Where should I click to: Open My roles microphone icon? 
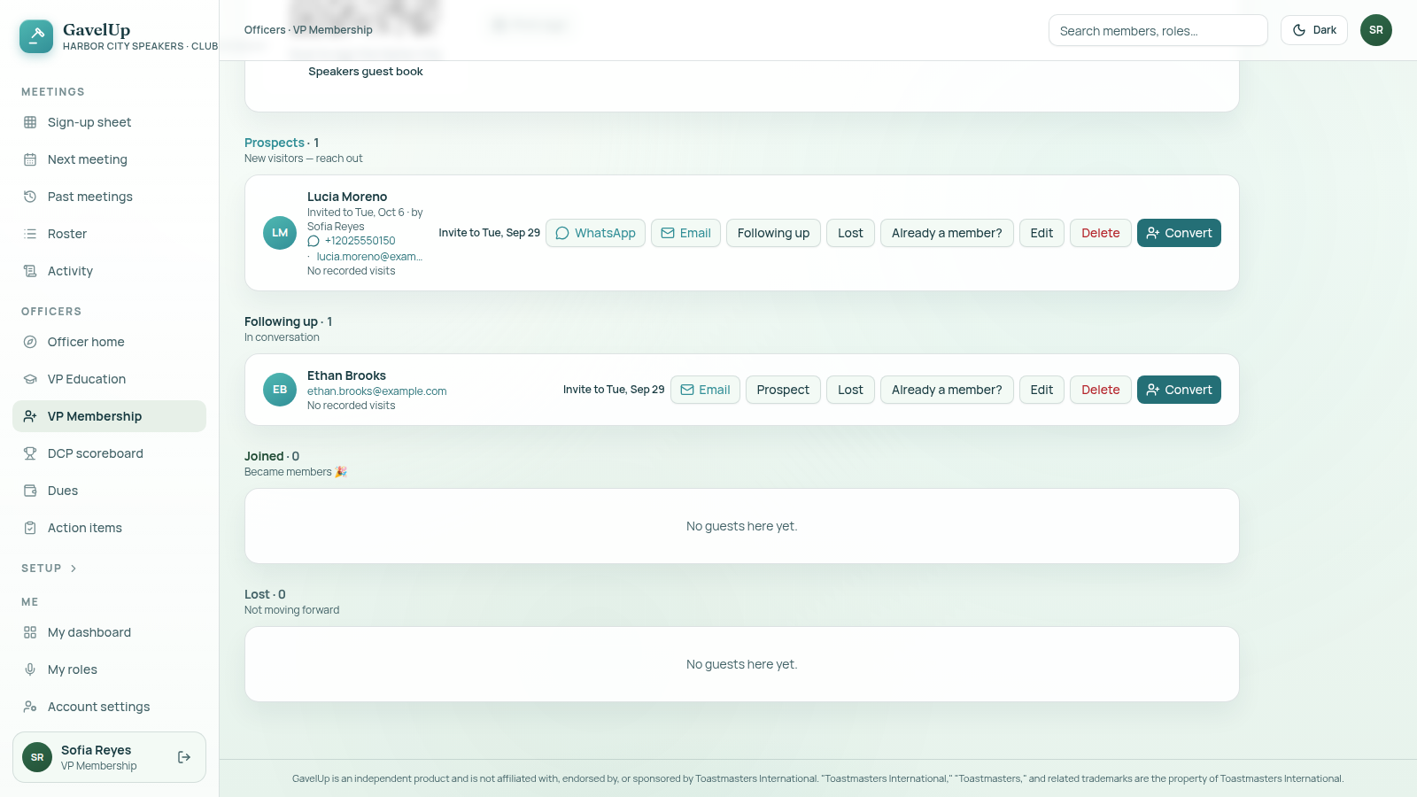(x=30, y=669)
